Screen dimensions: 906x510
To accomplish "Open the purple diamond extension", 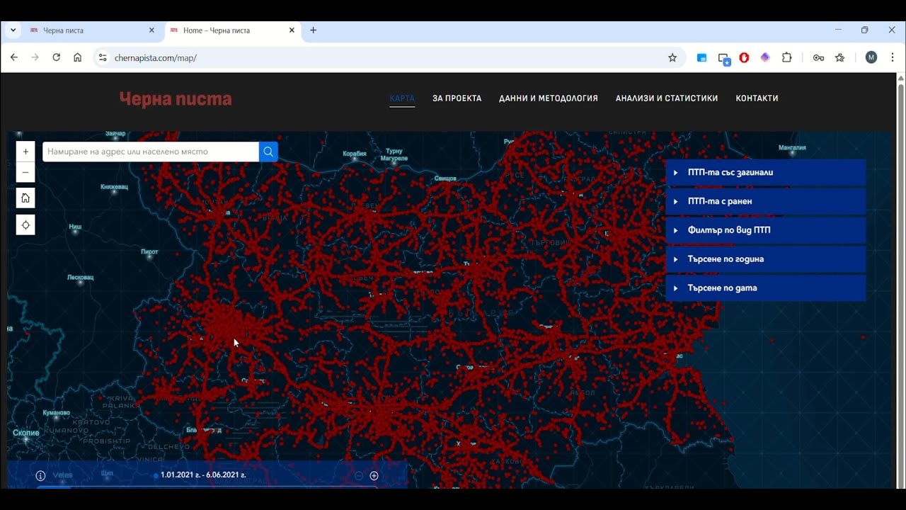I will 765,58.
